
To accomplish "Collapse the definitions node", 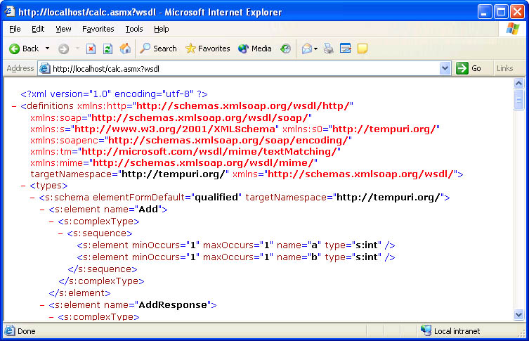I will tap(14, 106).
